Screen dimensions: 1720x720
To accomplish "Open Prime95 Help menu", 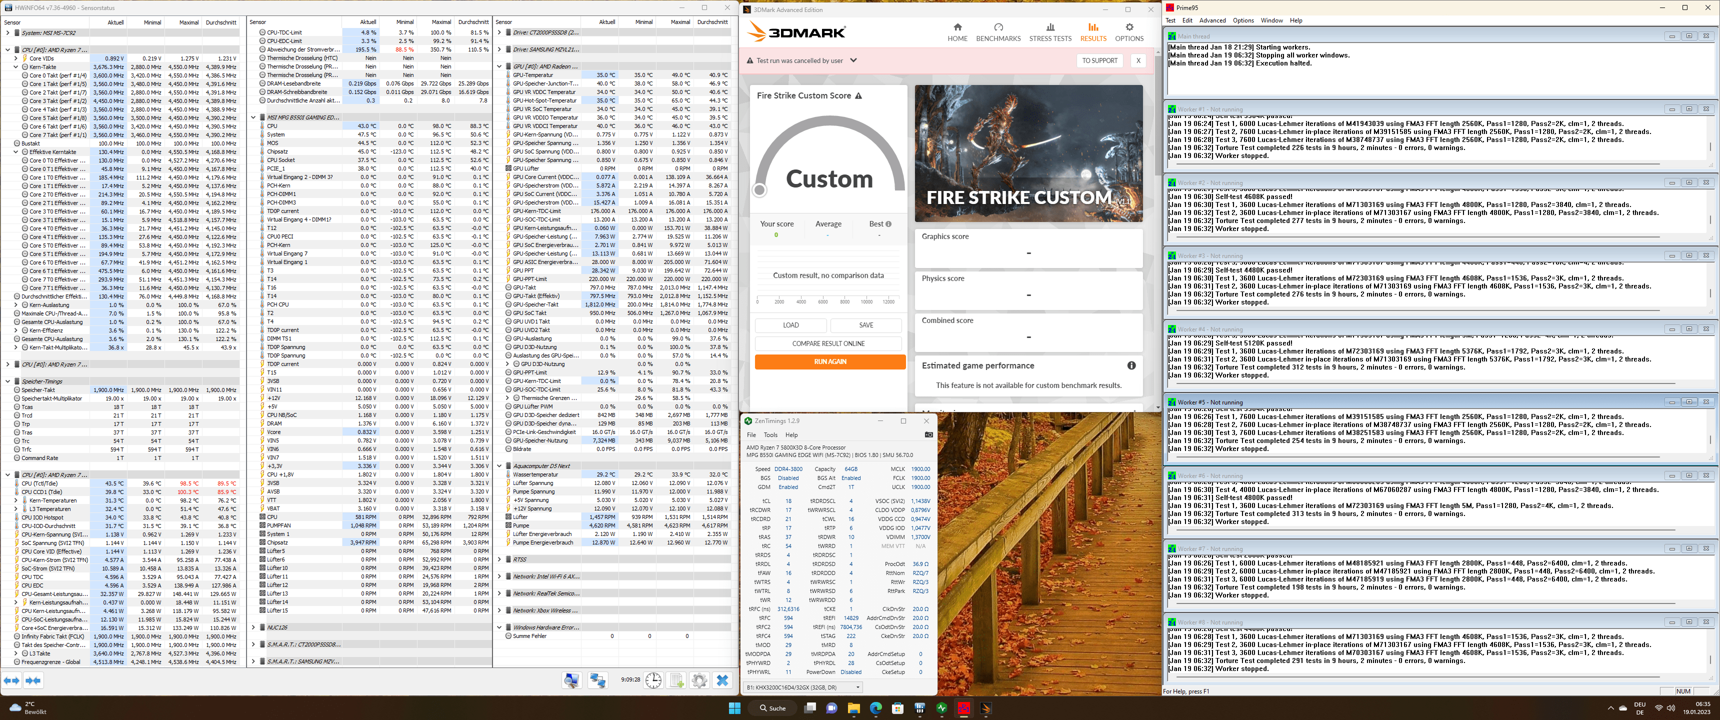I will pos(1296,20).
